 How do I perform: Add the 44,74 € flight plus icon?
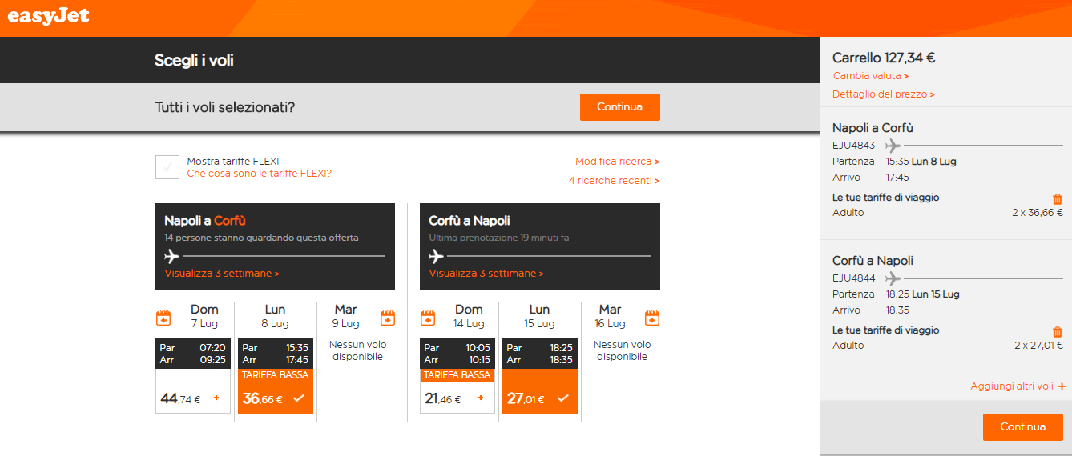216,398
